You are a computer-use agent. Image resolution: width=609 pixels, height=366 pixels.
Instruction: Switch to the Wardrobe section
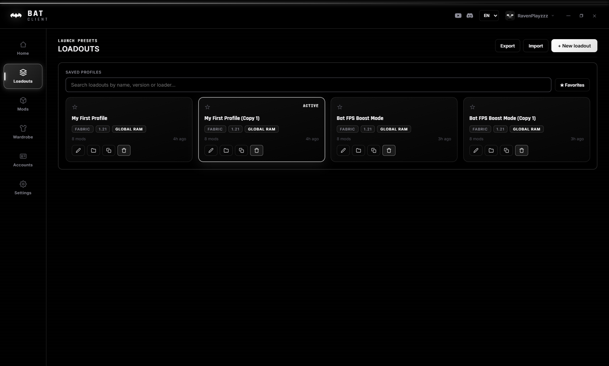(23, 132)
